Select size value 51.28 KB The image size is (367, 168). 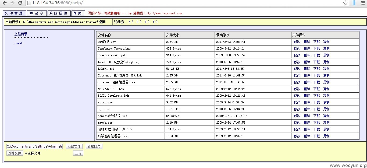[x=173, y=69]
